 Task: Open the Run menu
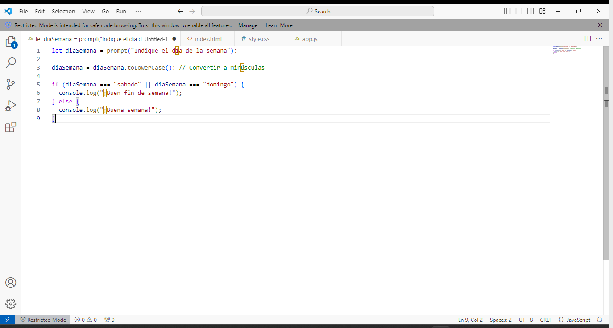[121, 11]
